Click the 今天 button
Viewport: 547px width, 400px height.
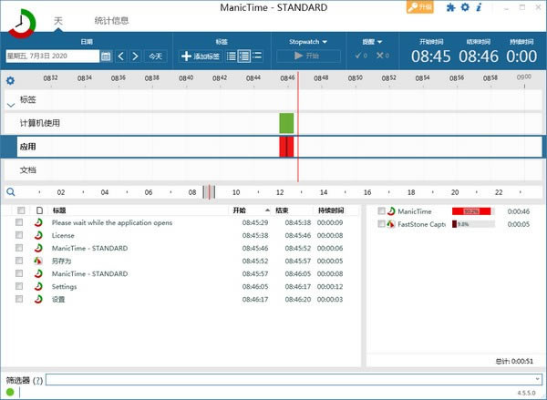[x=157, y=56]
